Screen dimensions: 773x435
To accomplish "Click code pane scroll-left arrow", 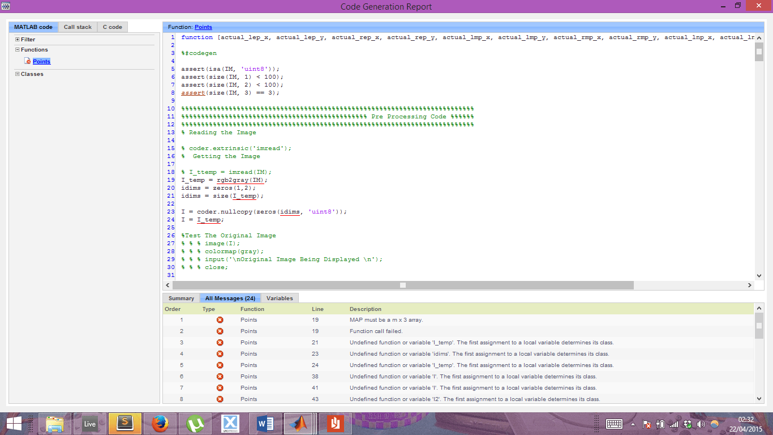I will pos(168,285).
